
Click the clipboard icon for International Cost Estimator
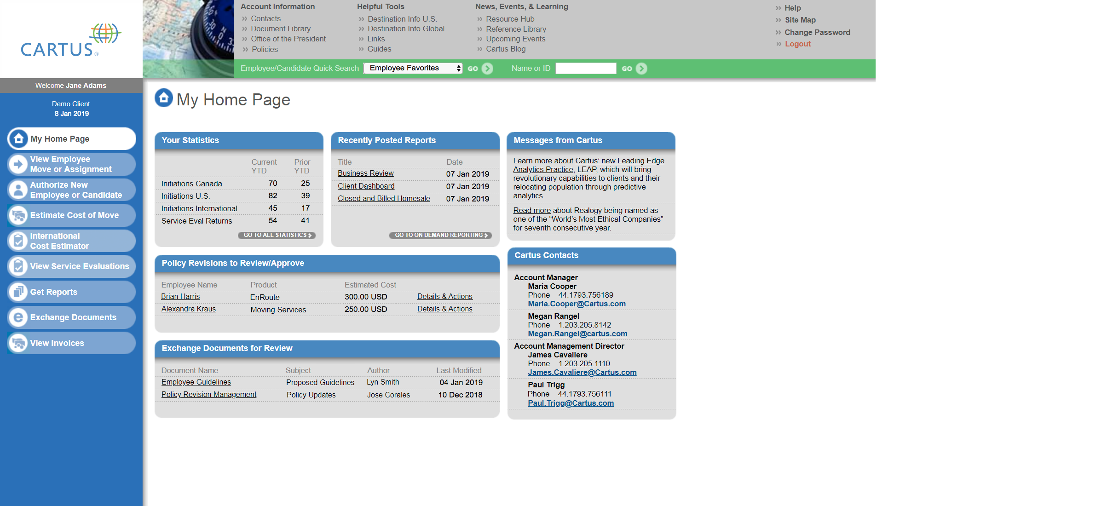(x=18, y=241)
